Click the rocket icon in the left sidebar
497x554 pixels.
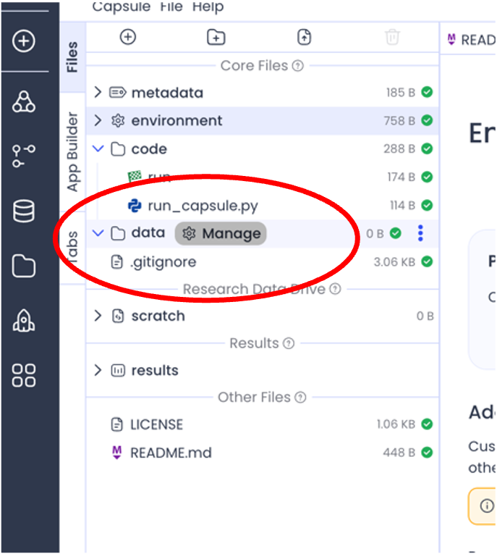coord(24,321)
